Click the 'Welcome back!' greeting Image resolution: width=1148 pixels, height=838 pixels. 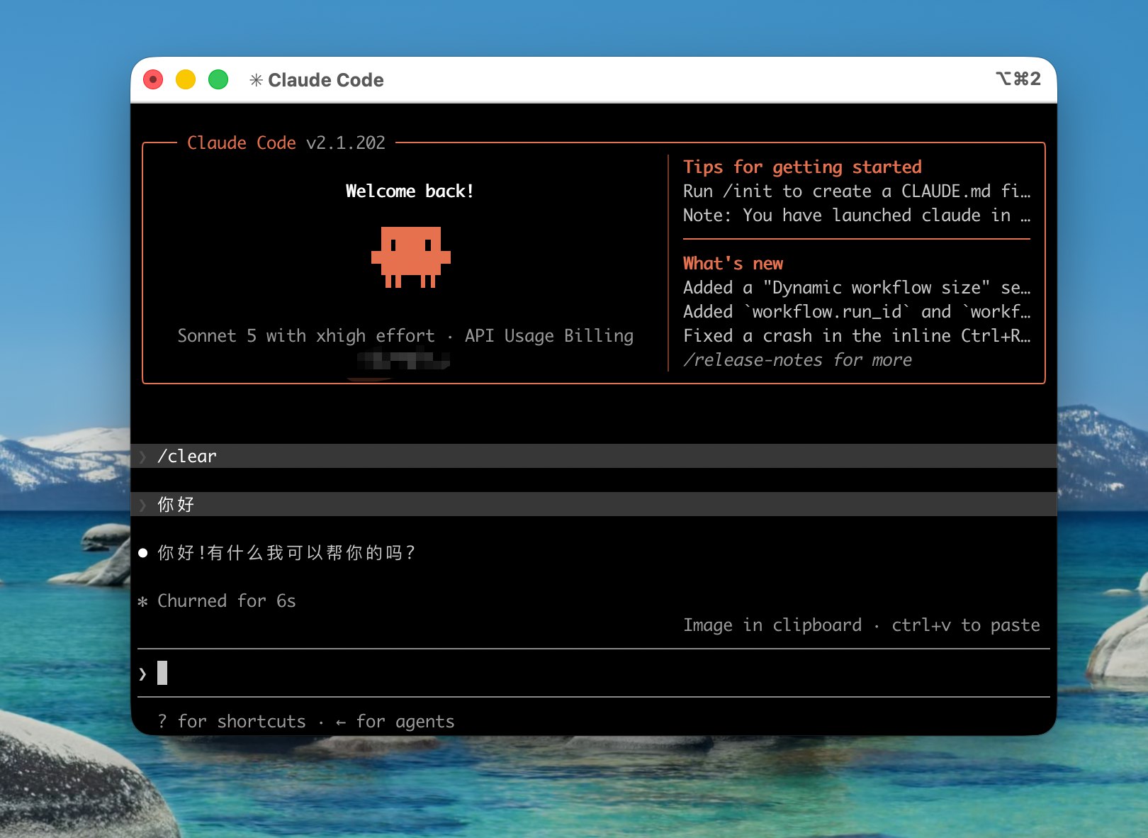click(410, 191)
